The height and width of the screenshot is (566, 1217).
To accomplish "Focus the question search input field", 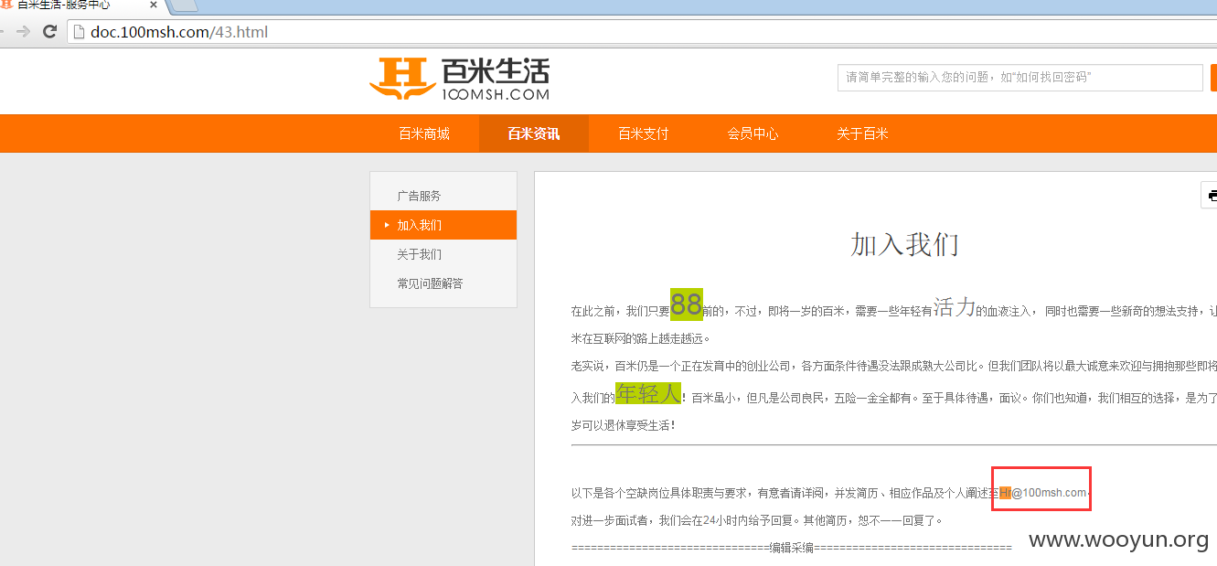I will click(x=1020, y=78).
